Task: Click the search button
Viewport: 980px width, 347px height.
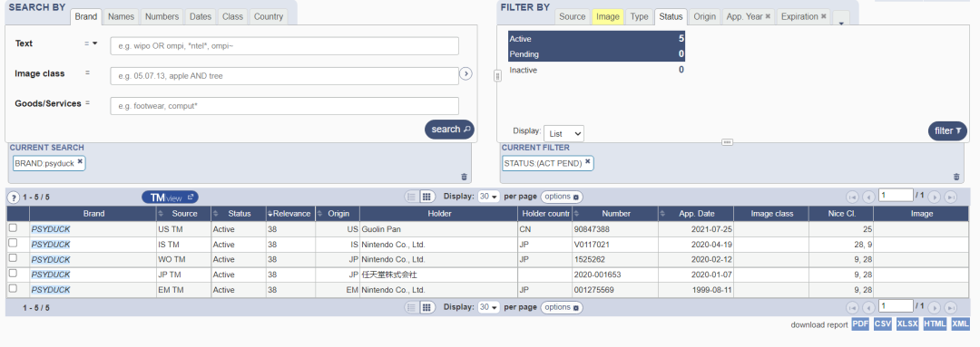Action: tap(449, 130)
